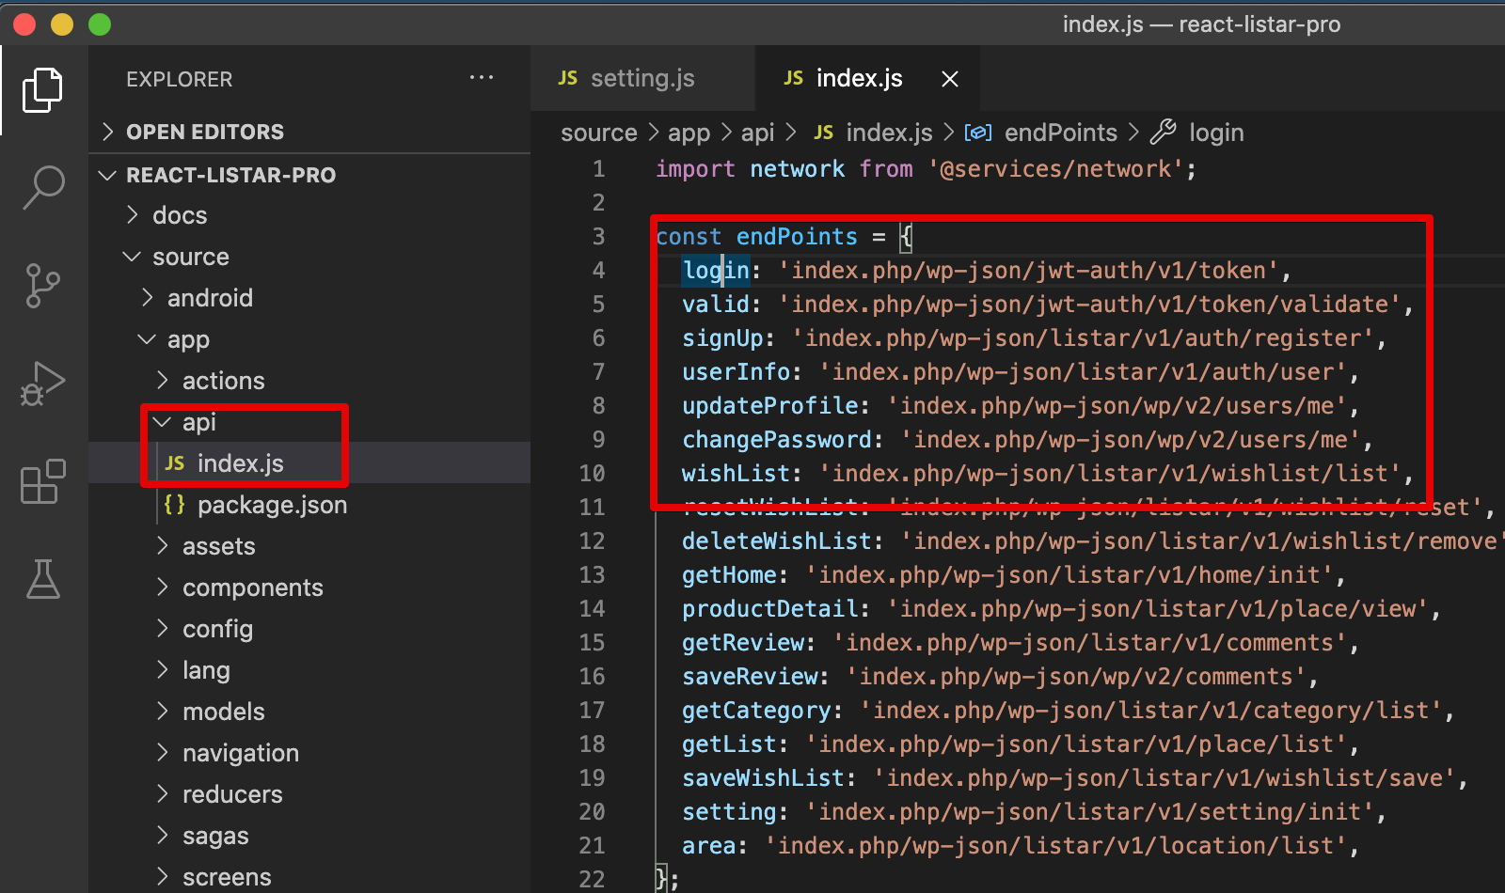The image size is (1505, 893).
Task: Collapse the api folder
Action: click(x=309, y=422)
